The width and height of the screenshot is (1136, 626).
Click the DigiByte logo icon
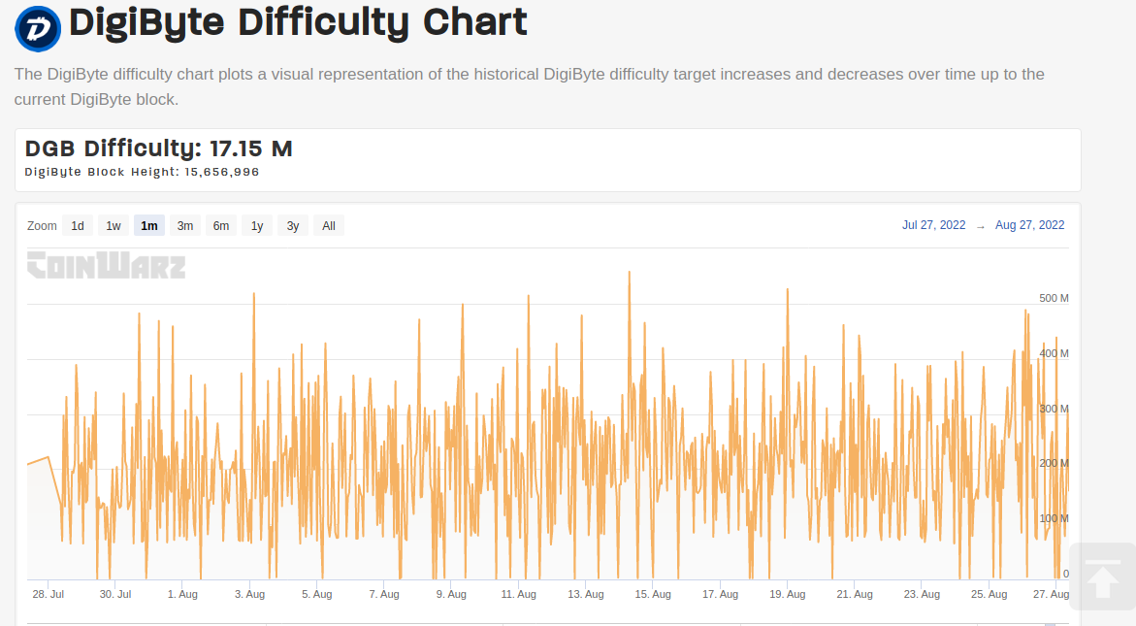pyautogui.click(x=39, y=29)
